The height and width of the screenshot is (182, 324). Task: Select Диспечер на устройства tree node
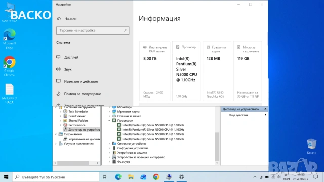(84, 129)
